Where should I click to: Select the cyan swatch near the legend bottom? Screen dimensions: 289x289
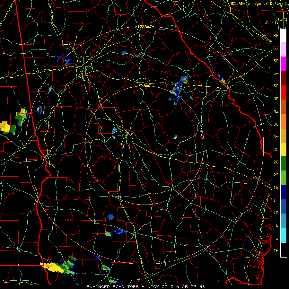click(x=284, y=235)
